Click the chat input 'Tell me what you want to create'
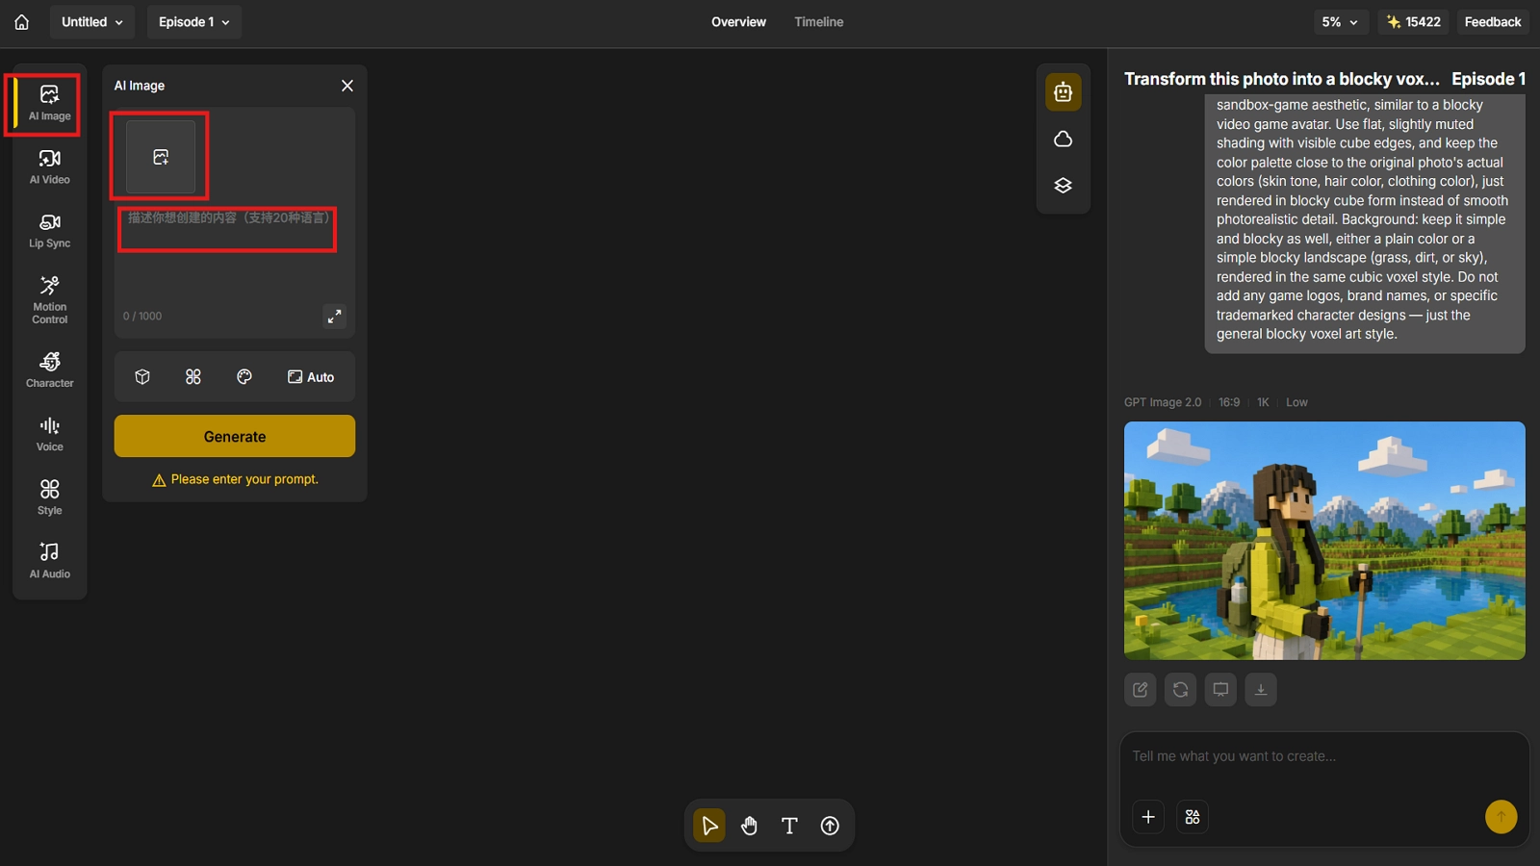 pyautogui.click(x=1323, y=756)
